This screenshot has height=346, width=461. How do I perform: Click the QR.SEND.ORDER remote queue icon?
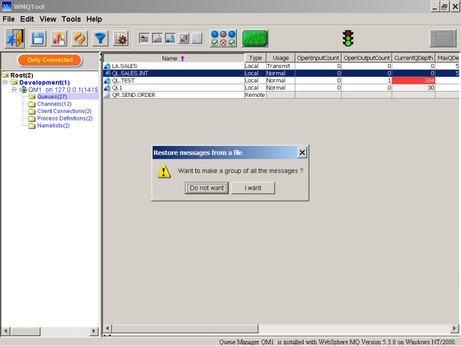[107, 95]
